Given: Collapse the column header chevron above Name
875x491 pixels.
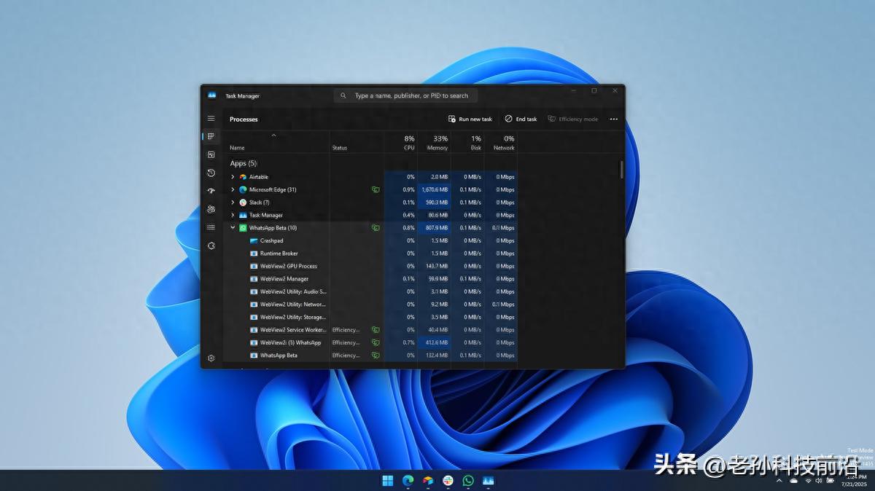Looking at the screenshot, I should pos(273,135).
